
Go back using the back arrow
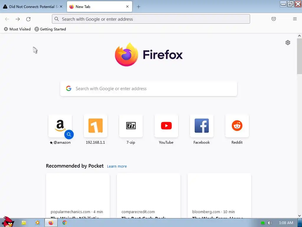[x=7, y=19]
